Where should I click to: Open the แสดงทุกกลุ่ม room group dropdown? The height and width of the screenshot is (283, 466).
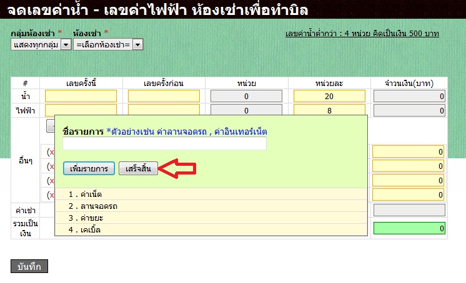41,44
